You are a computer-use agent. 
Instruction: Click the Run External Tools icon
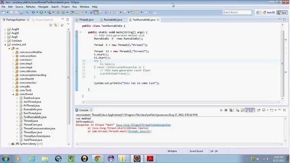[x=49, y=12]
